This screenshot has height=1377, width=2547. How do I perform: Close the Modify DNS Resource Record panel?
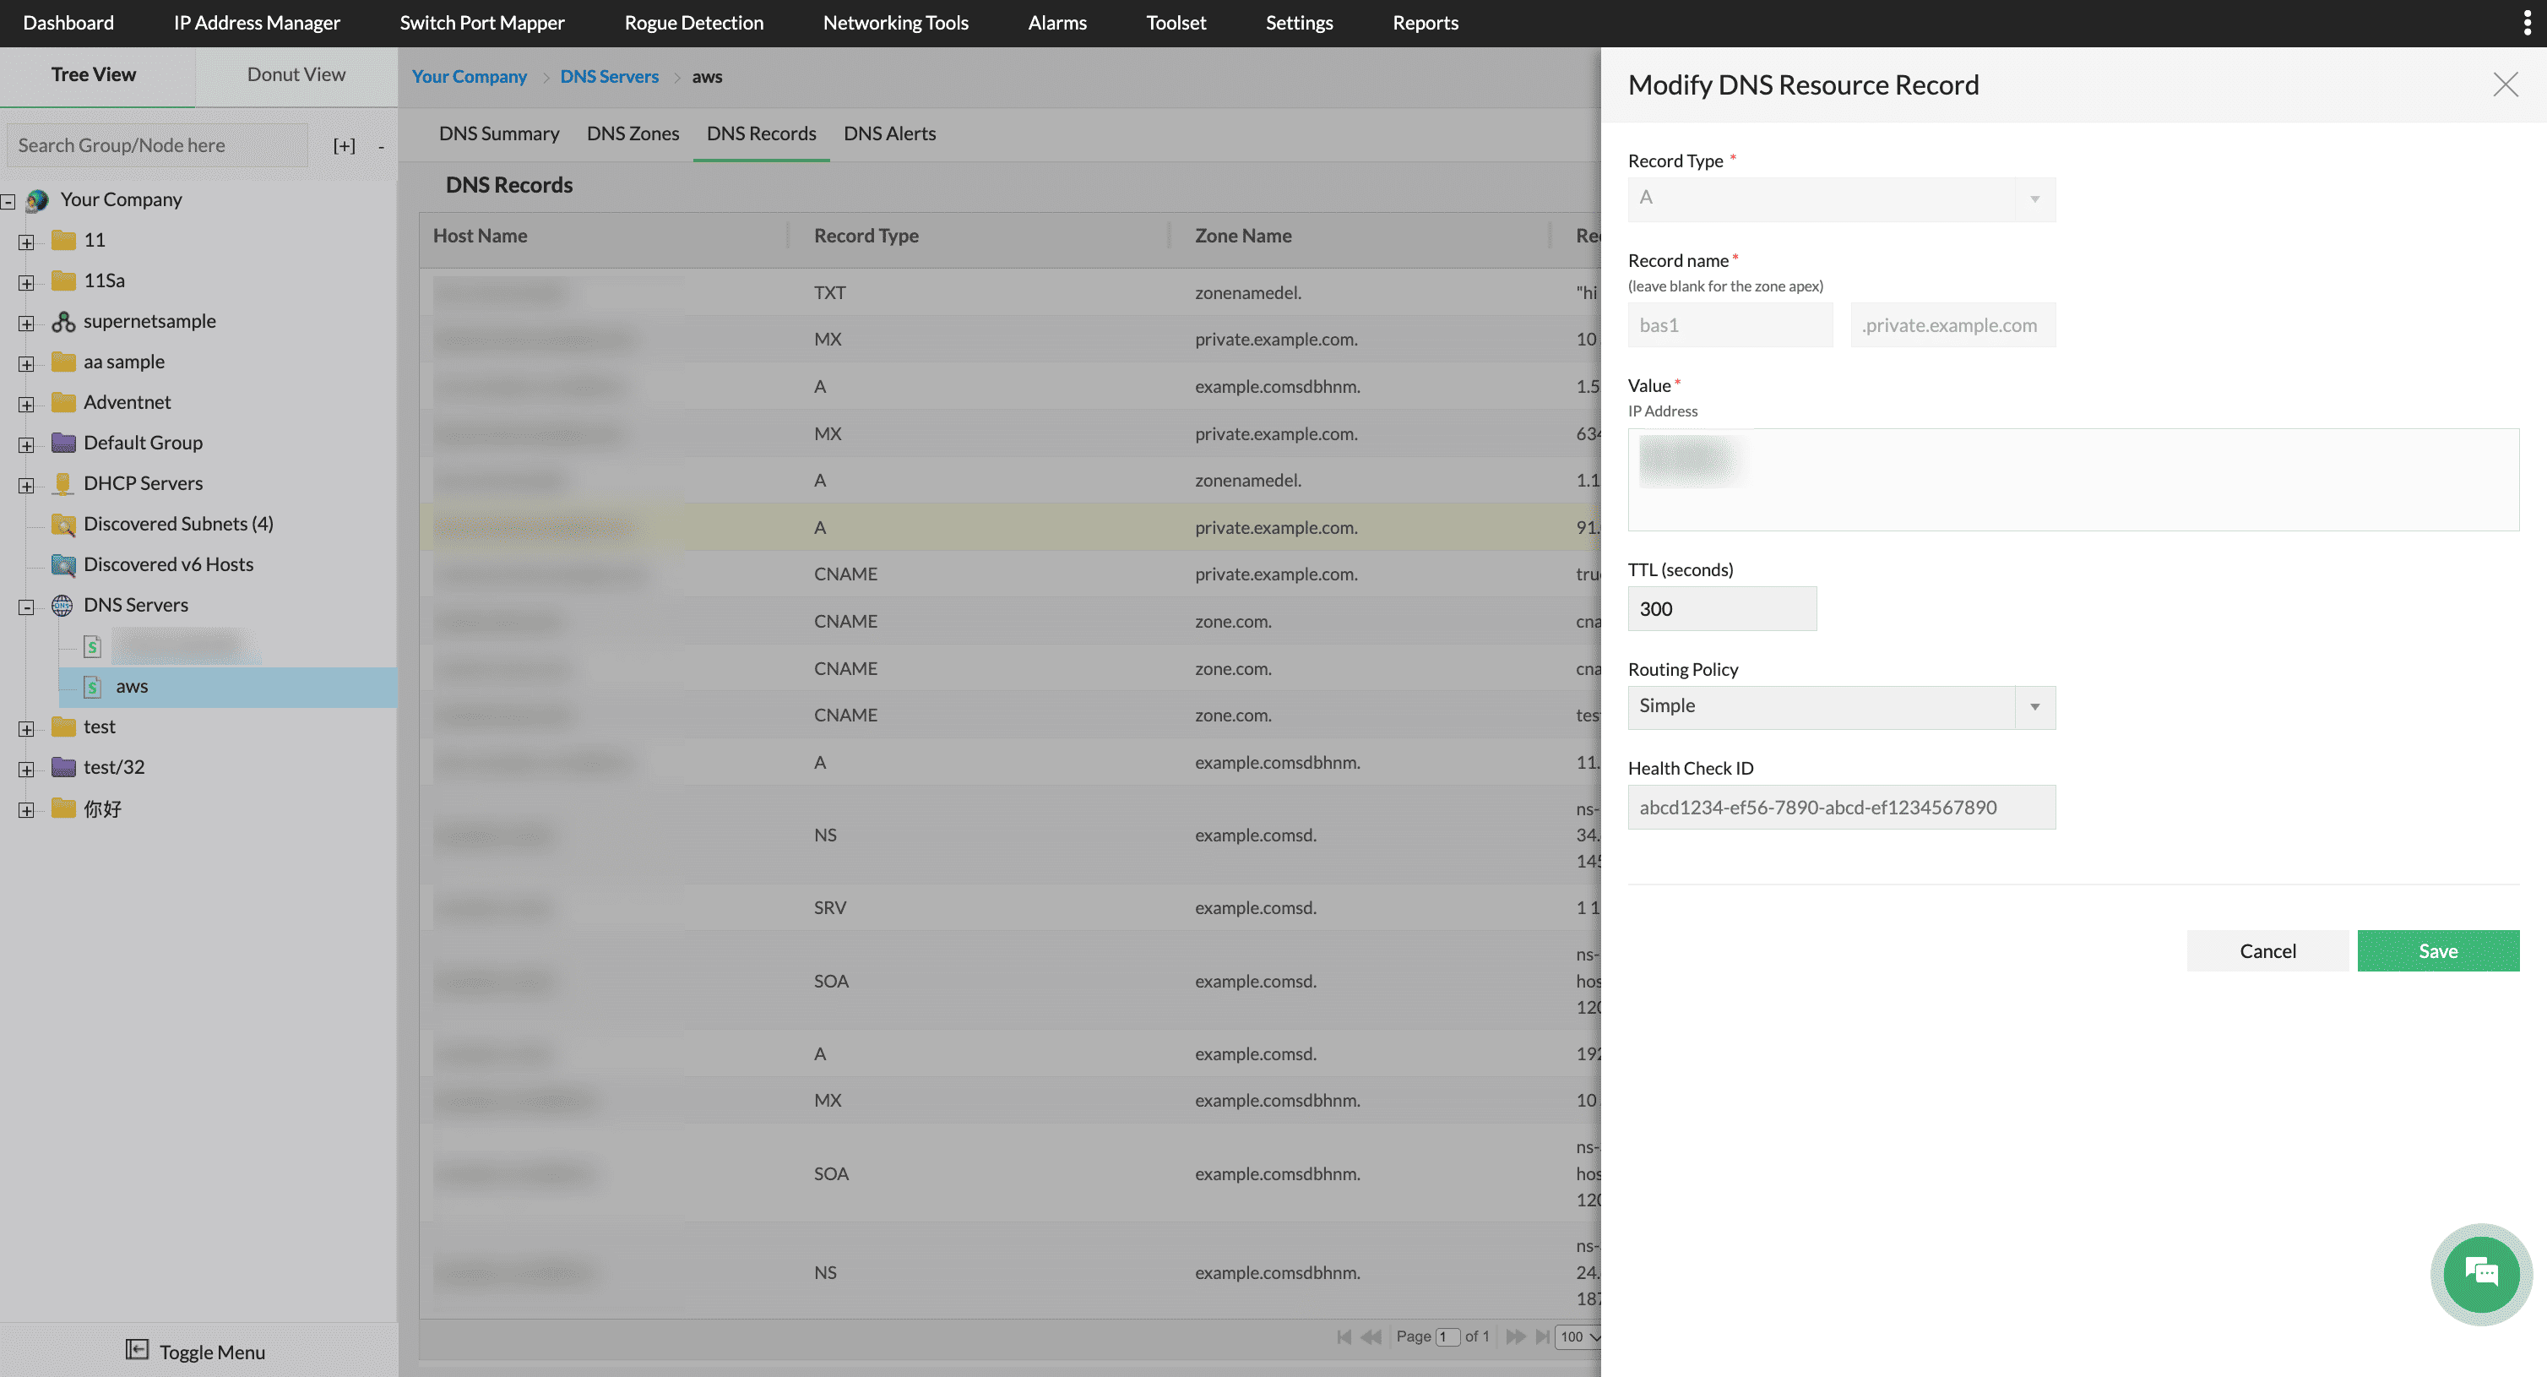[x=2505, y=85]
